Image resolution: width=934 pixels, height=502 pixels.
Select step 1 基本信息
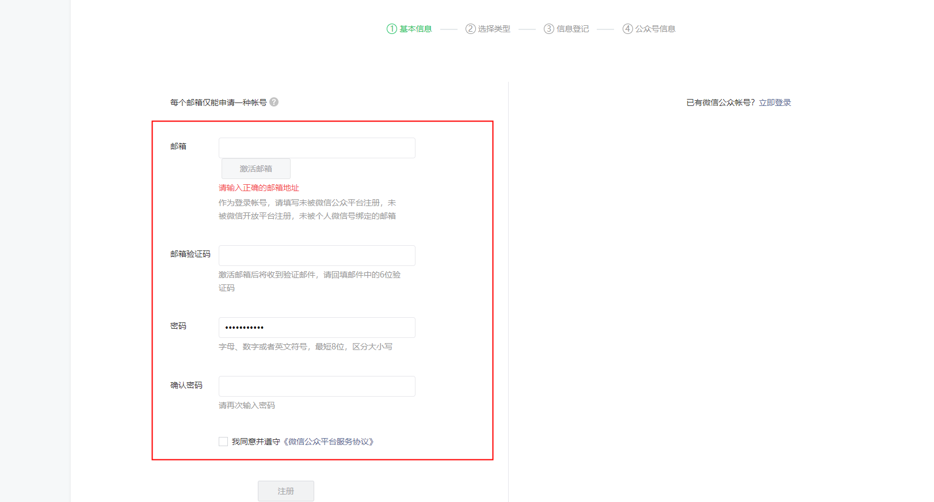409,29
